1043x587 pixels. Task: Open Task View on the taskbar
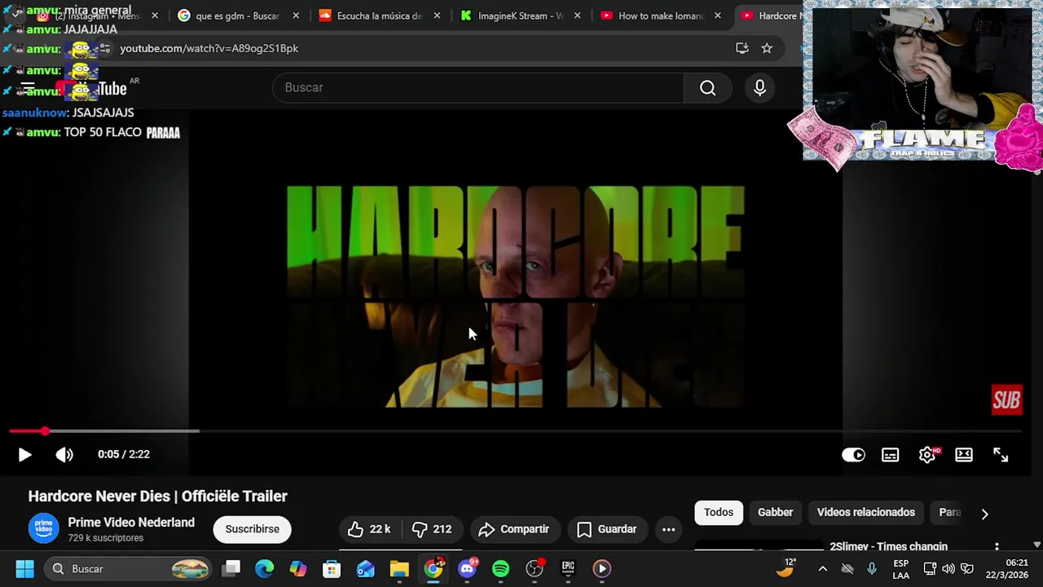coord(231,568)
